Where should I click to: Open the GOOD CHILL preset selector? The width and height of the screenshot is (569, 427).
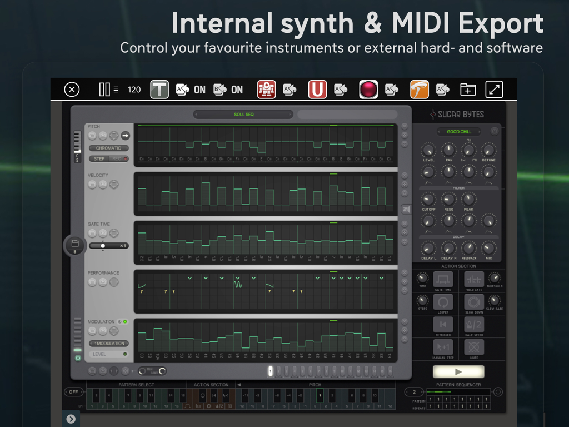(458, 131)
